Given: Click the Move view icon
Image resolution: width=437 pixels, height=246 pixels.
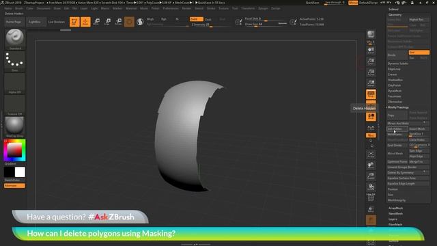Looking at the screenshot, I should coord(371,165).
